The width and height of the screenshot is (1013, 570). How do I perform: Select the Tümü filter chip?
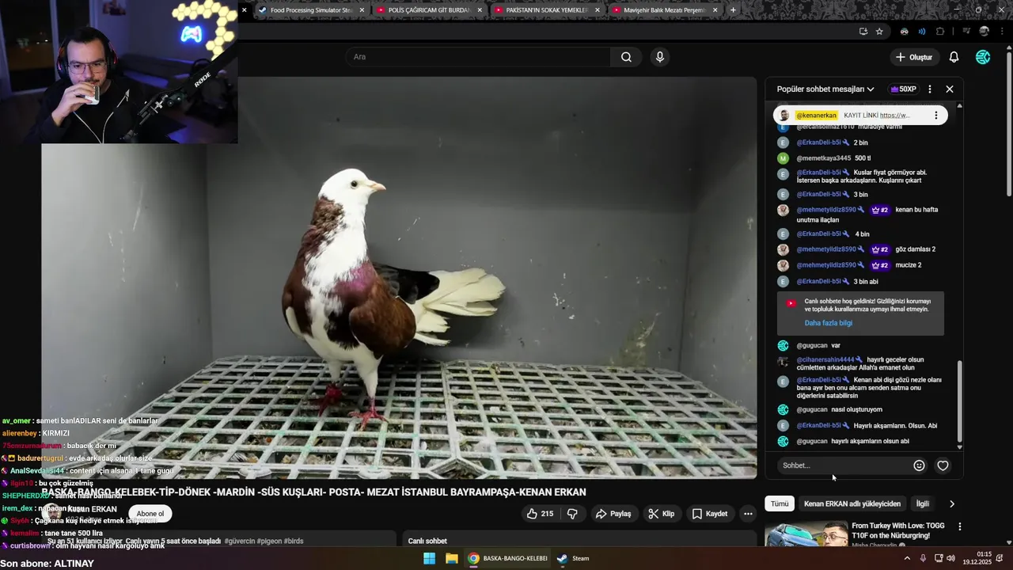point(780,503)
